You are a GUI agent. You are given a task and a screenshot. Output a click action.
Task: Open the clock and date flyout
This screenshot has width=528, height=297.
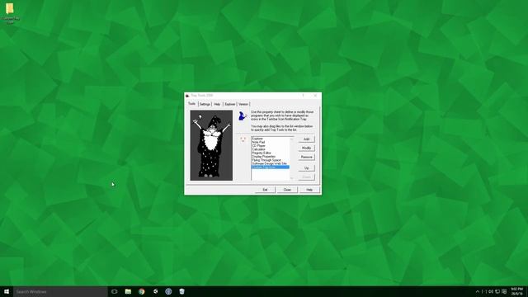point(517,291)
